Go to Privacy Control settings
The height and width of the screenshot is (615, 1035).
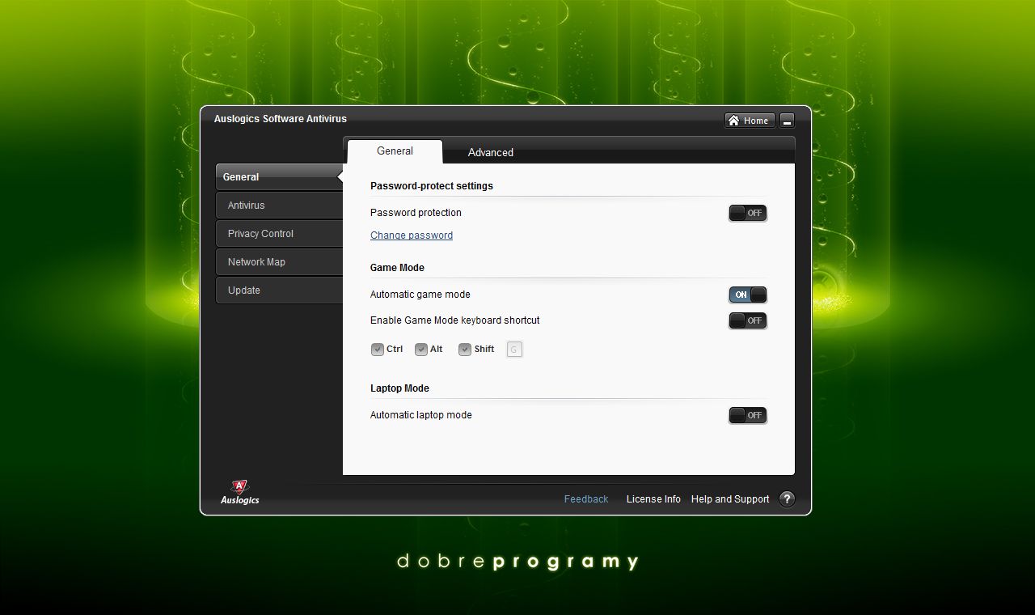pos(279,234)
